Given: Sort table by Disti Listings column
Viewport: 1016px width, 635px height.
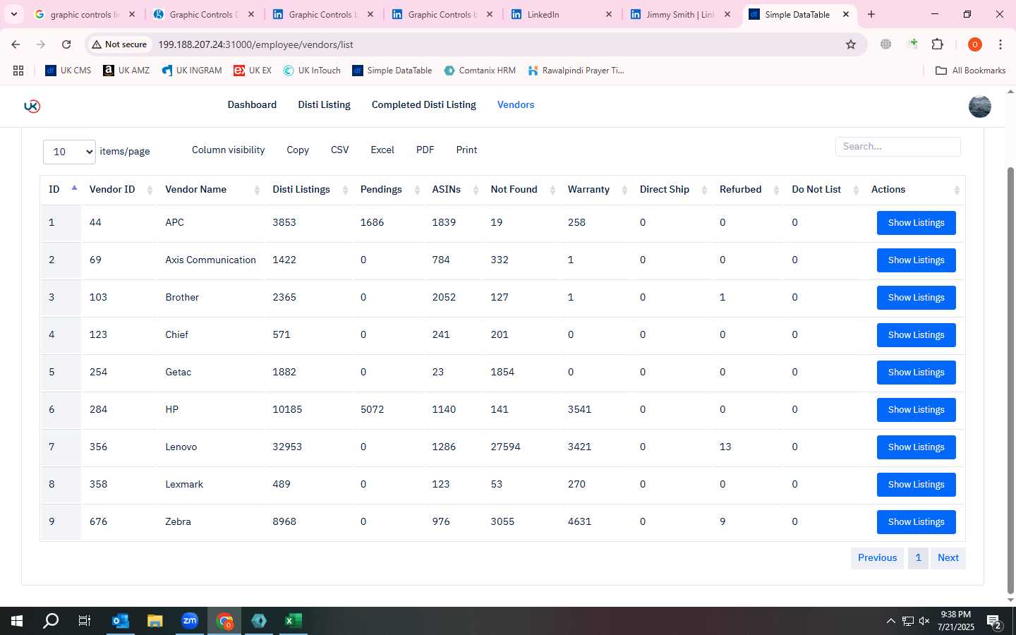Looking at the screenshot, I should tap(308, 189).
